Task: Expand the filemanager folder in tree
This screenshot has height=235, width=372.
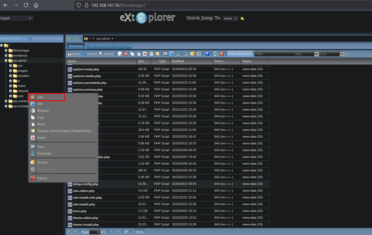Action: point(6,51)
